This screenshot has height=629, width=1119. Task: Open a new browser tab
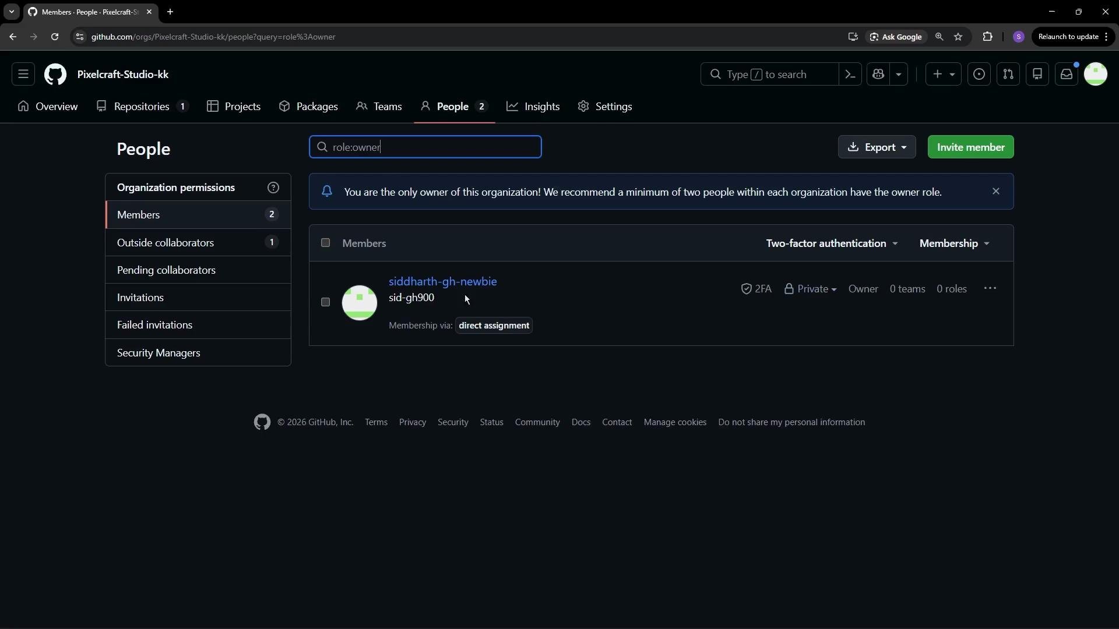[x=170, y=12]
